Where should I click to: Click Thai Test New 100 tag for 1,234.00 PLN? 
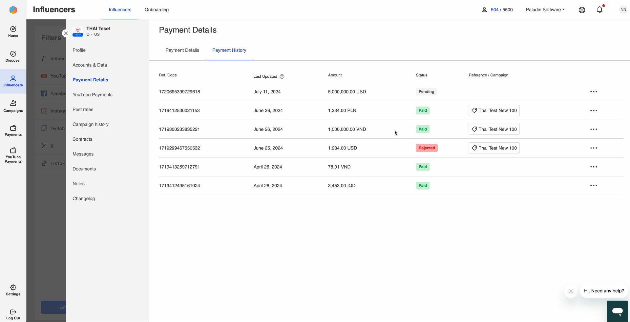[x=494, y=111]
